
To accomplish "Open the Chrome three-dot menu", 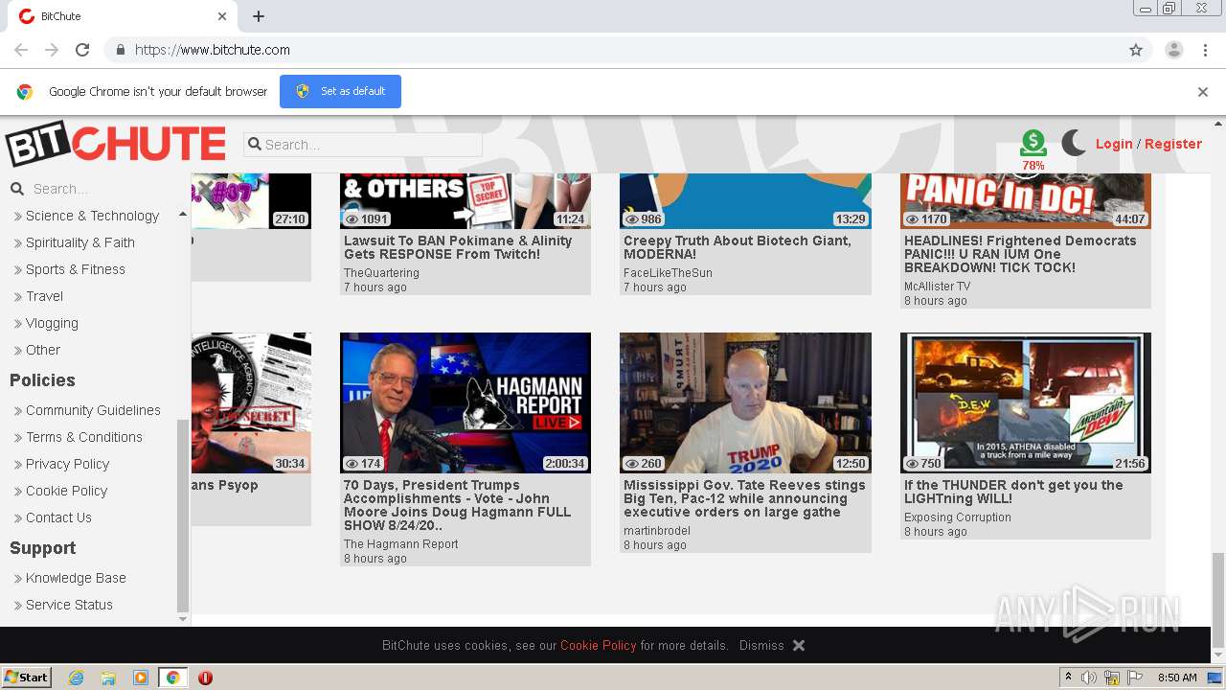I will 1206,50.
